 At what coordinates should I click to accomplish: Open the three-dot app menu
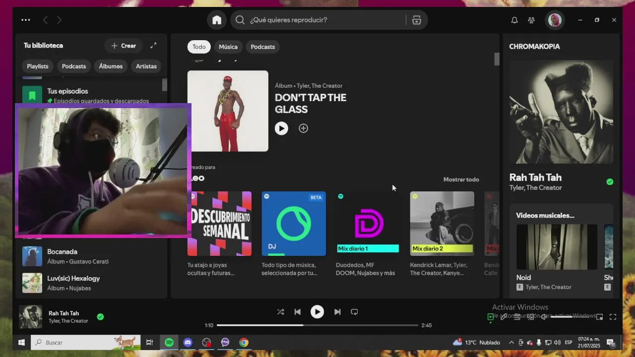(x=26, y=20)
